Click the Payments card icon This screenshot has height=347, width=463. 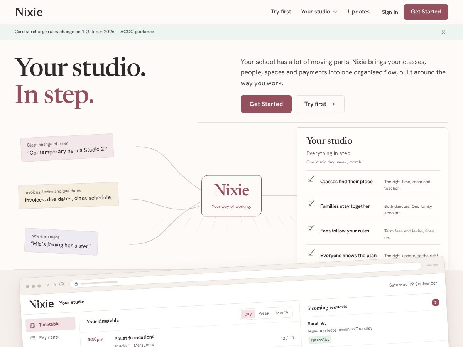pos(33,338)
